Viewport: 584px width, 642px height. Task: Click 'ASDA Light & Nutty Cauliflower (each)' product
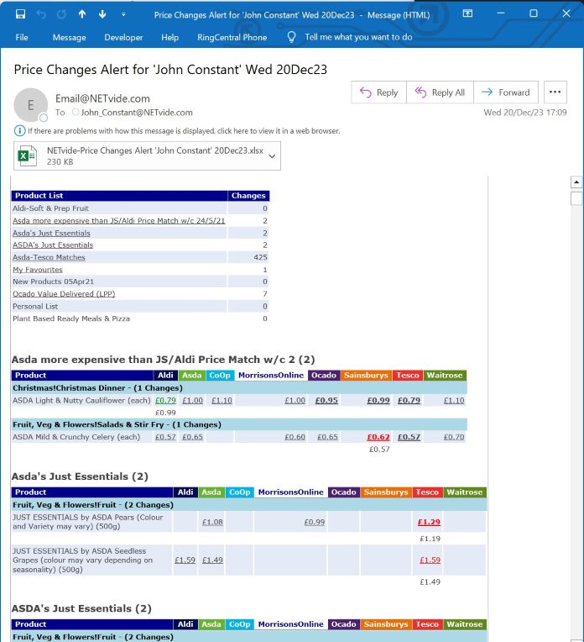tap(81, 401)
